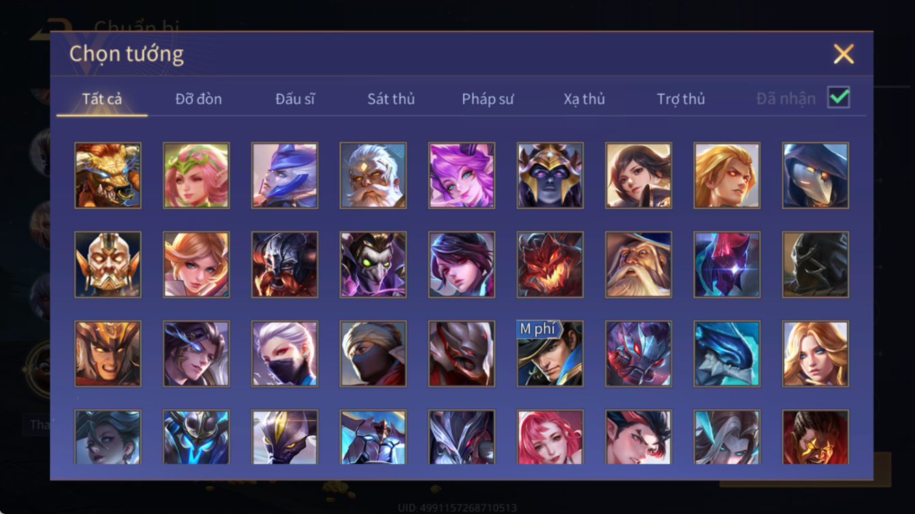915x514 pixels.
Task: Open the 'Sát thủ' tab
Action: tap(391, 99)
